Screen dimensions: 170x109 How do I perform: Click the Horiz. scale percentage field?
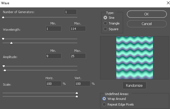(53, 84)
